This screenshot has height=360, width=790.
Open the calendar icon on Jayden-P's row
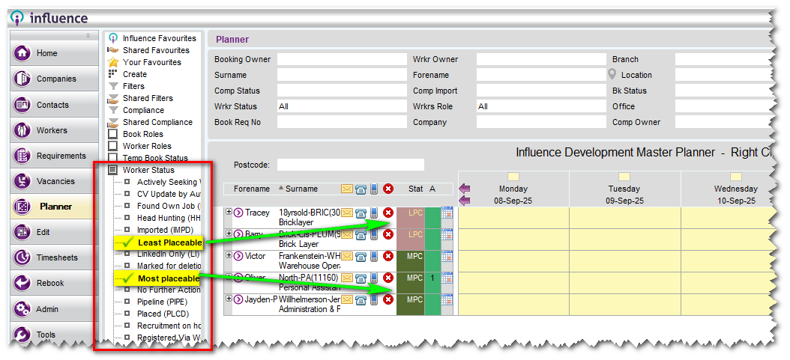click(447, 299)
